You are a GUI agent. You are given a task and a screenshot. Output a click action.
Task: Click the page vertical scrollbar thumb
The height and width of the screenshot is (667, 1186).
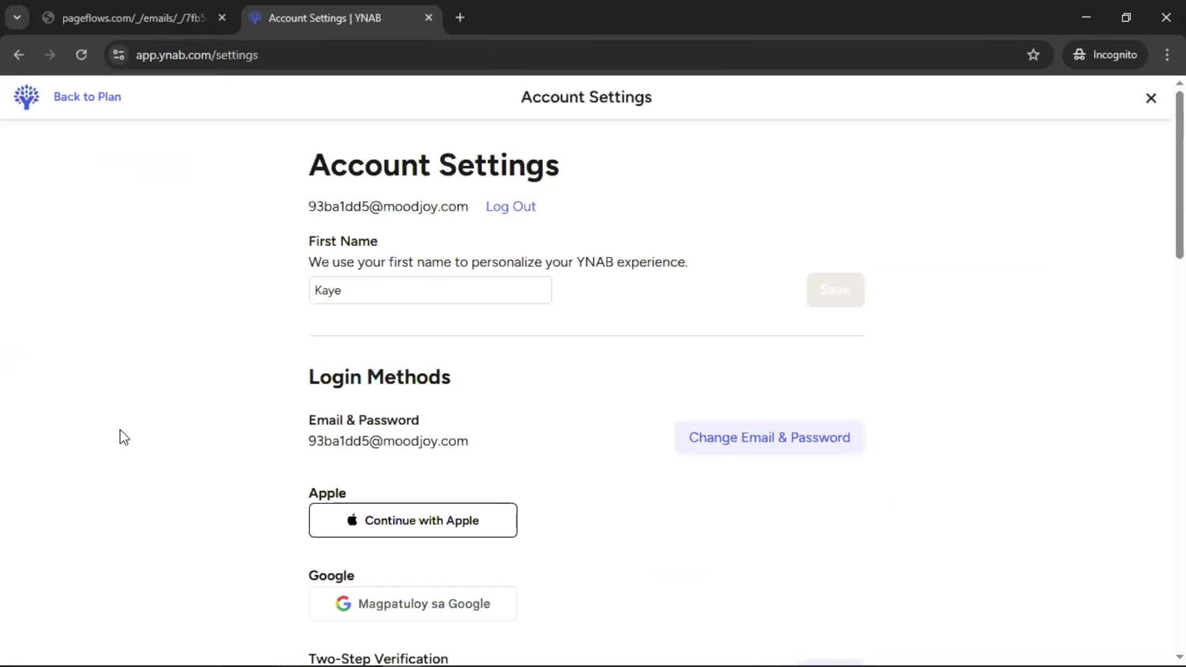tap(1179, 175)
